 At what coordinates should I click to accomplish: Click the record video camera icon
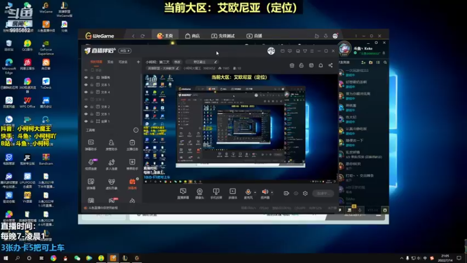point(286,193)
